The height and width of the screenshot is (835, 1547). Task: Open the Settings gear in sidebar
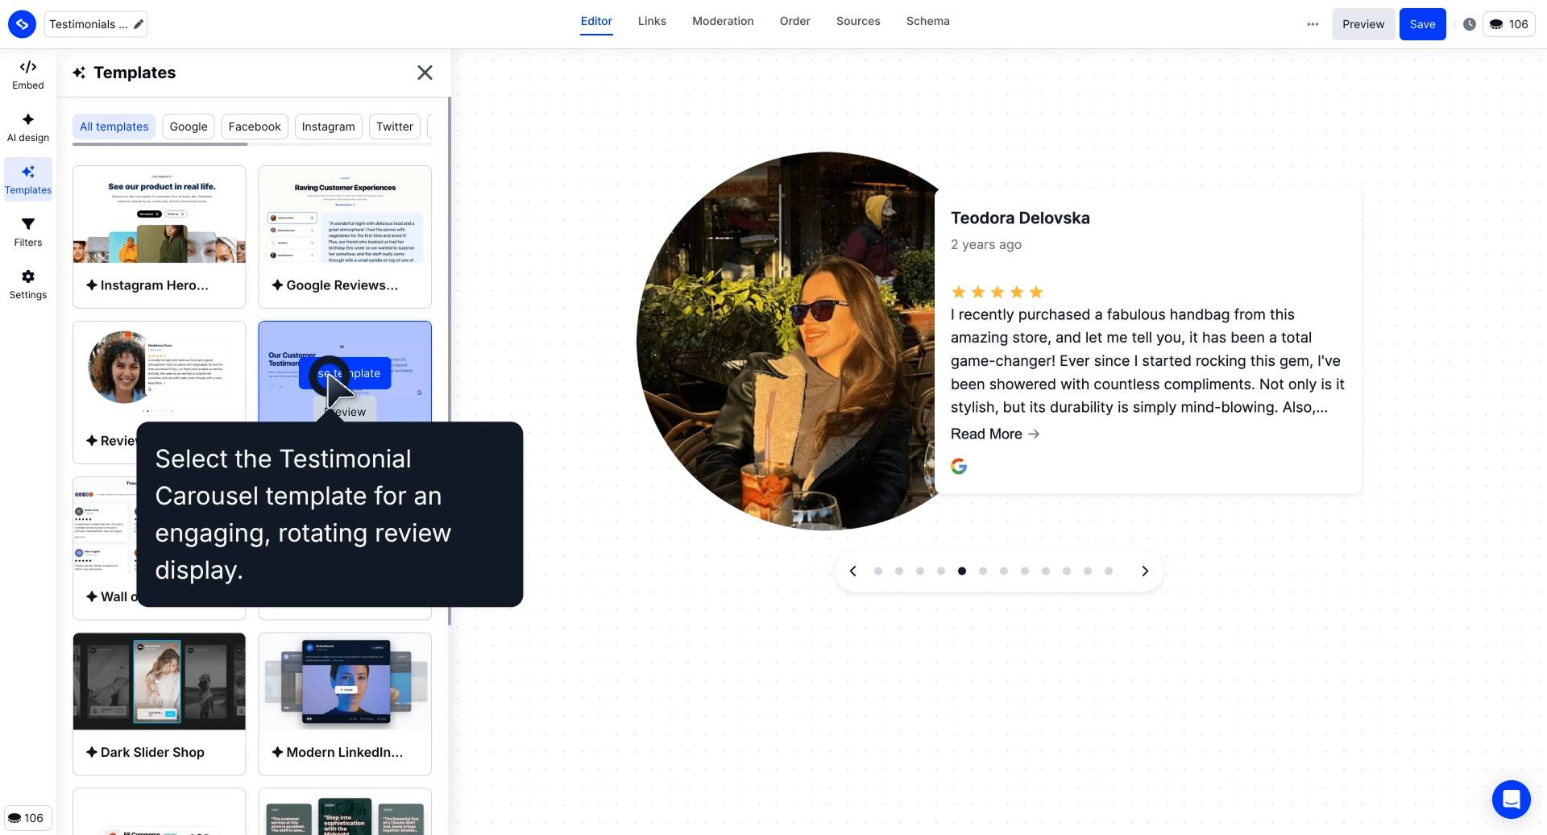pyautogui.click(x=28, y=284)
